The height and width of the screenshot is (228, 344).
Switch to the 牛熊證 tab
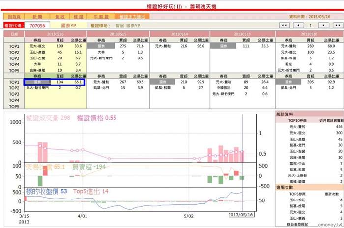(101, 17)
